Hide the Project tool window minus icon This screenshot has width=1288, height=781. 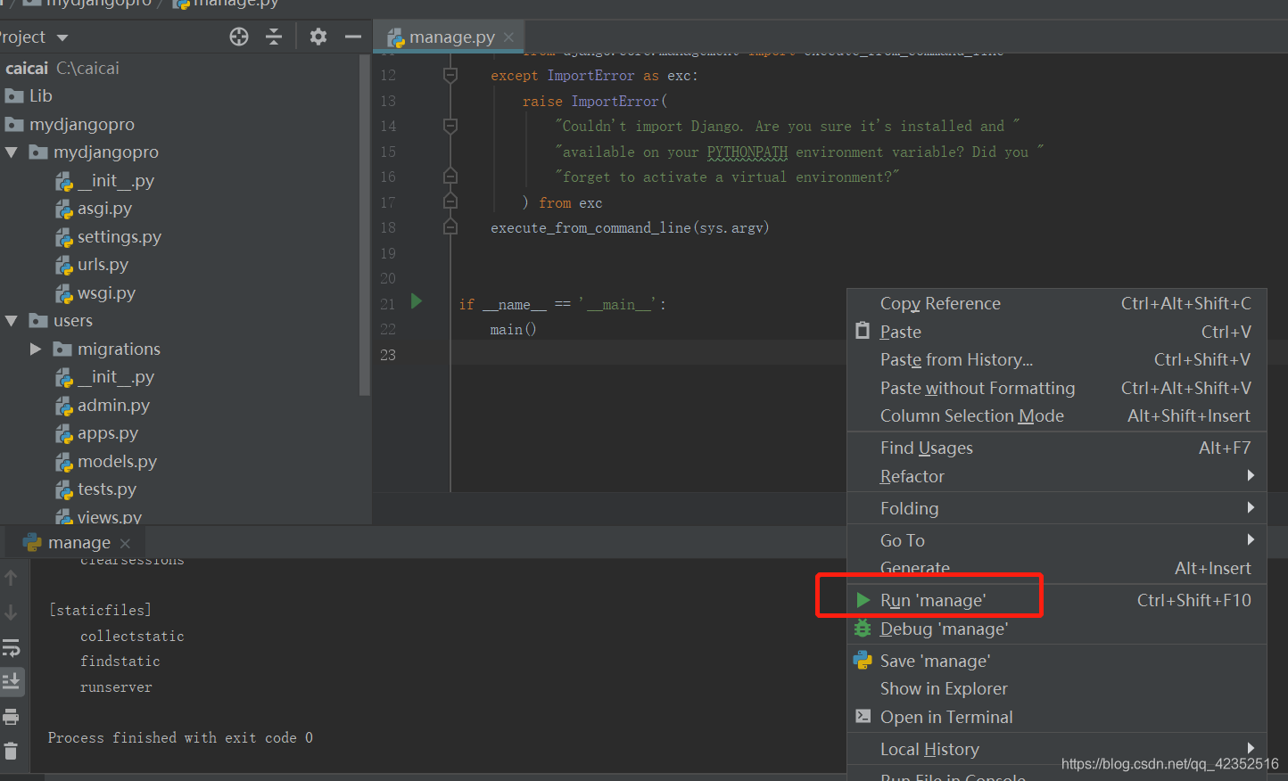(353, 37)
